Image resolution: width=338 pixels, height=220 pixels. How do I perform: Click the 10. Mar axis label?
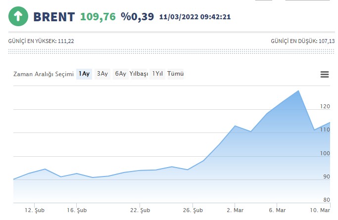coord(320,210)
